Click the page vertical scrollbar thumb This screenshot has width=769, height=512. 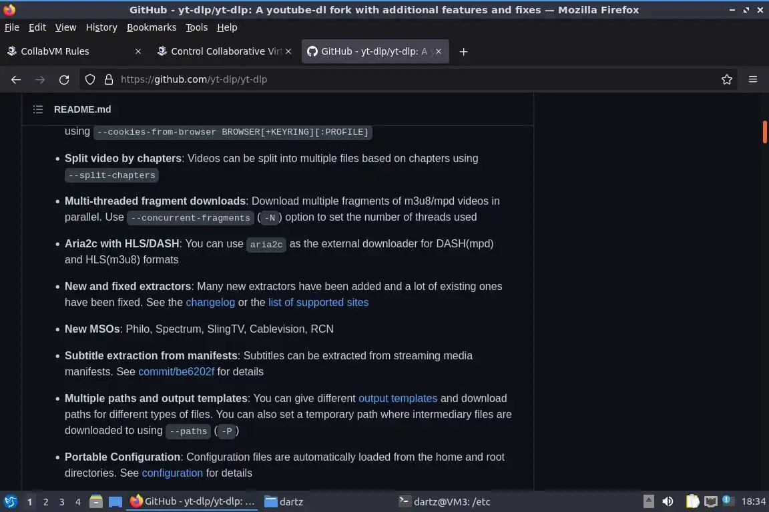[x=764, y=132]
